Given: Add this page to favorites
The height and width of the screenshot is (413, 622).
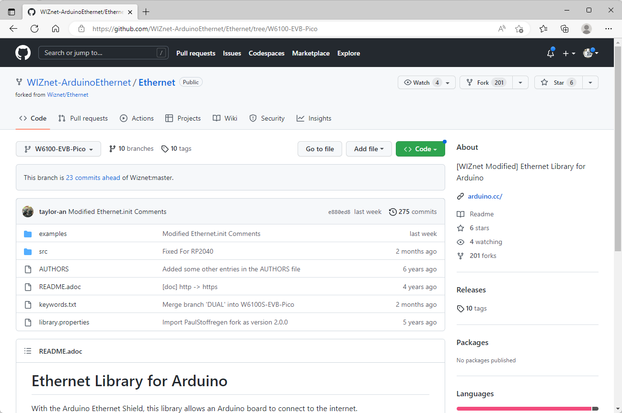Looking at the screenshot, I should click(x=519, y=29).
